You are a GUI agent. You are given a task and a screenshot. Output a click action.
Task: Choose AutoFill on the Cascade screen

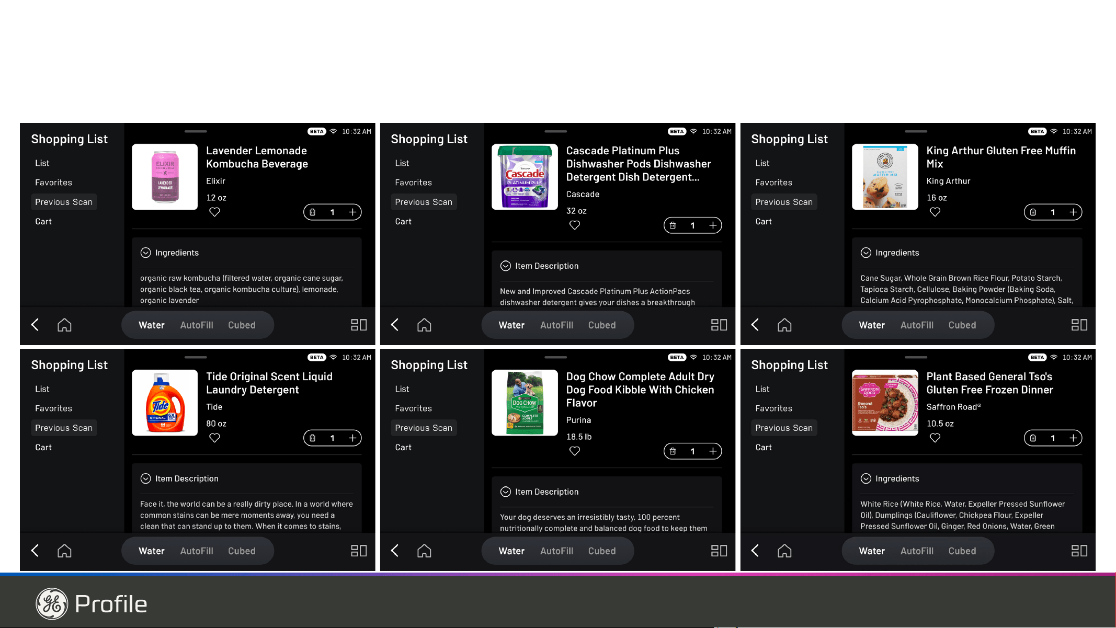[x=556, y=325]
